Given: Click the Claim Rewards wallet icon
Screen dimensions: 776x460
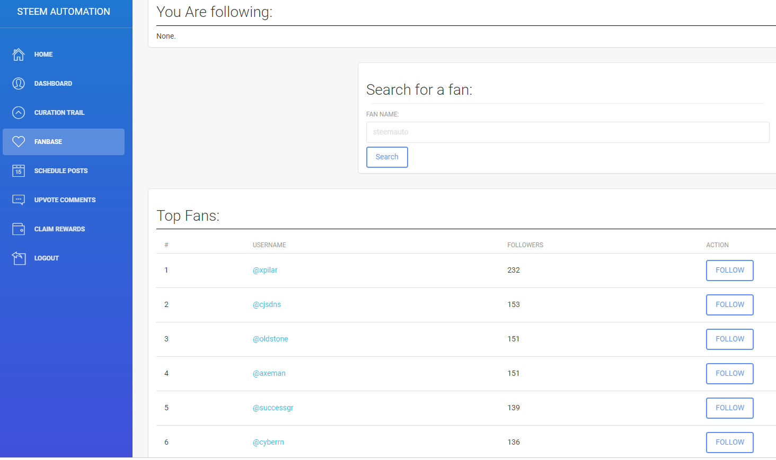Looking at the screenshot, I should tap(19, 229).
